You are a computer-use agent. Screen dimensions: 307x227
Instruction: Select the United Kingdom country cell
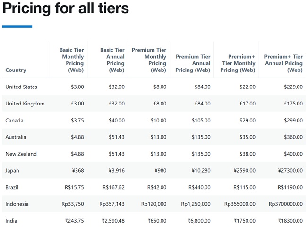coord(25,104)
